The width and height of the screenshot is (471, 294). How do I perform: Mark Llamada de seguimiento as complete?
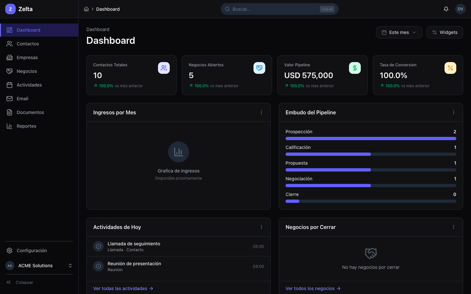(x=98, y=246)
